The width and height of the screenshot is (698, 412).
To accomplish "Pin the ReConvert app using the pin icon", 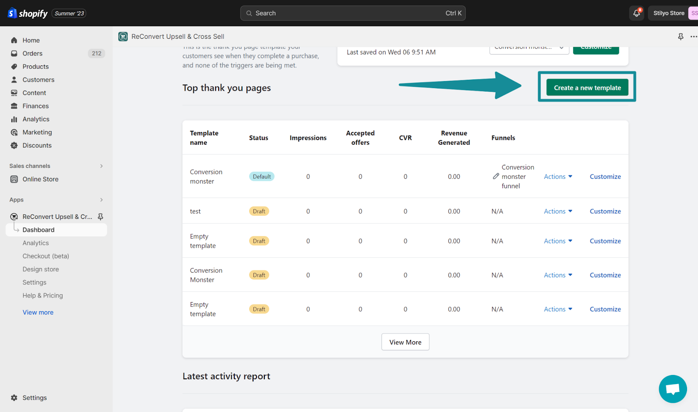I will point(681,37).
